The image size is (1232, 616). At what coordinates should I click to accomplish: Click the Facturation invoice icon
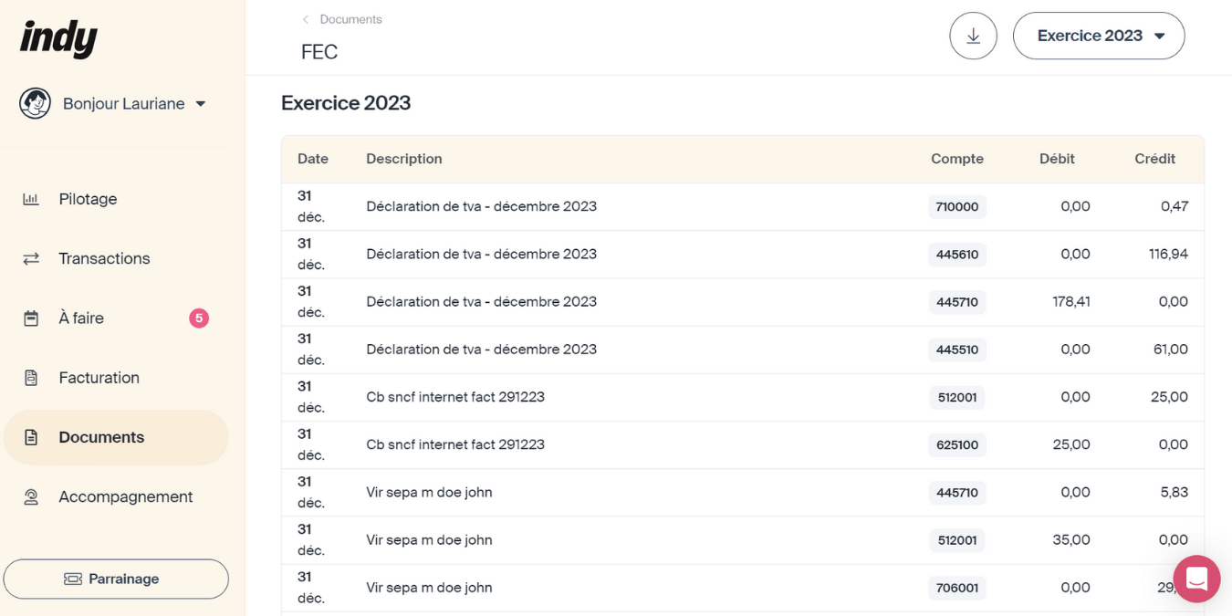(x=31, y=378)
